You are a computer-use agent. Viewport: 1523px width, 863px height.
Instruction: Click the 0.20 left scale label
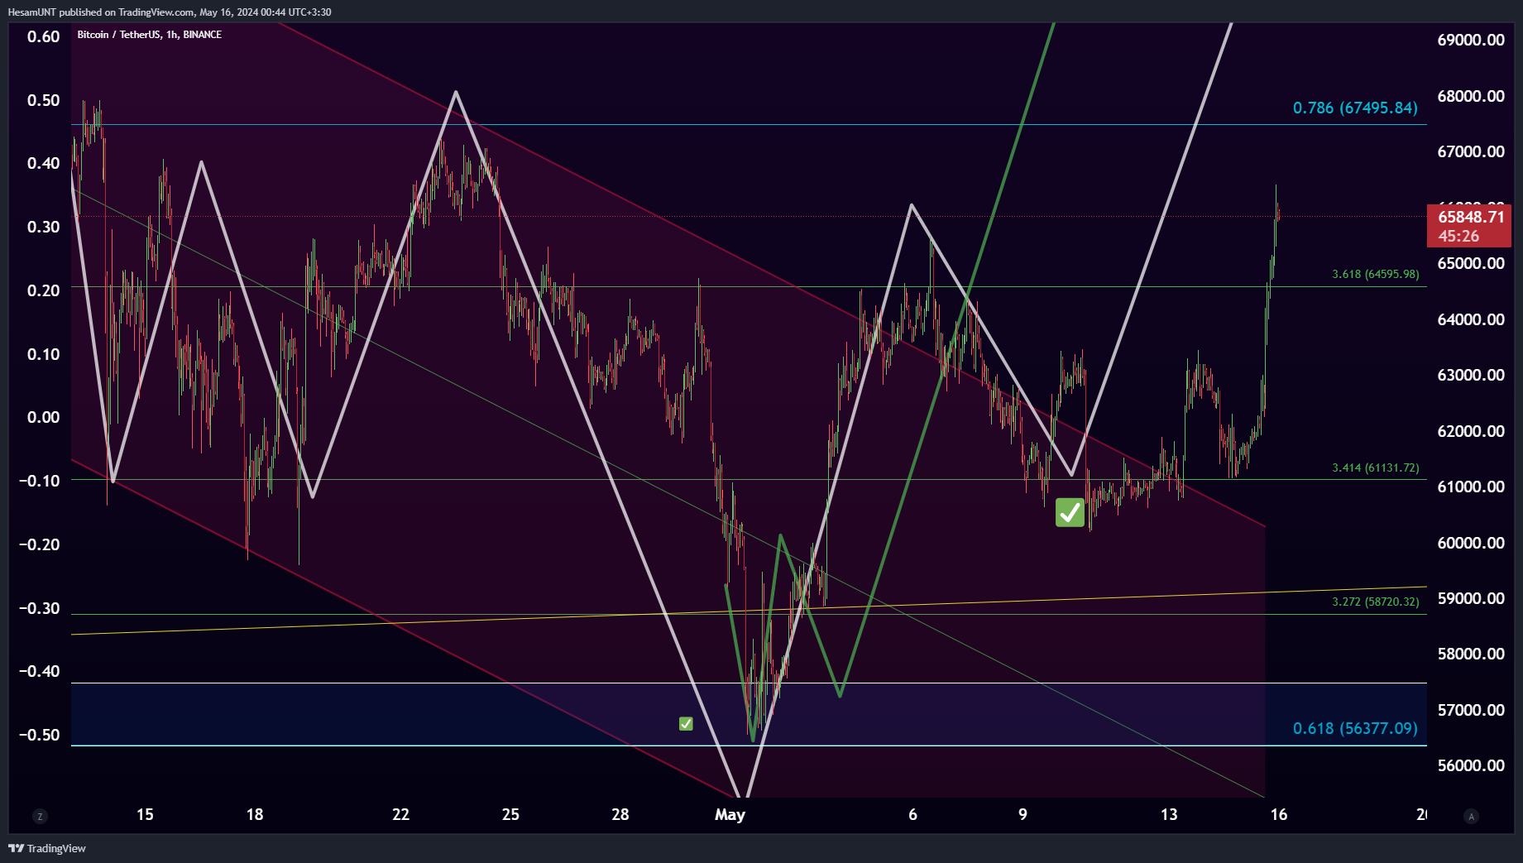44,290
